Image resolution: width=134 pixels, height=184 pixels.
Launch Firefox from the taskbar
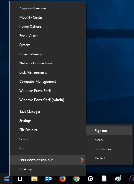[x=62, y=179]
